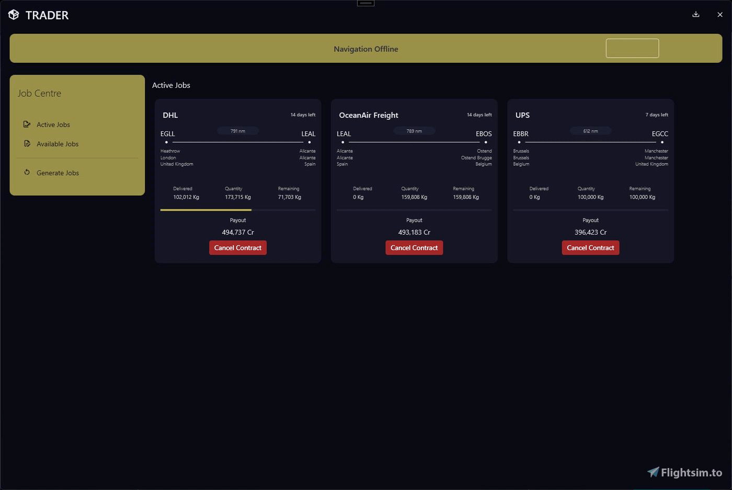The height and width of the screenshot is (490, 732).
Task: Click the Heathrow airport name
Action: click(170, 151)
